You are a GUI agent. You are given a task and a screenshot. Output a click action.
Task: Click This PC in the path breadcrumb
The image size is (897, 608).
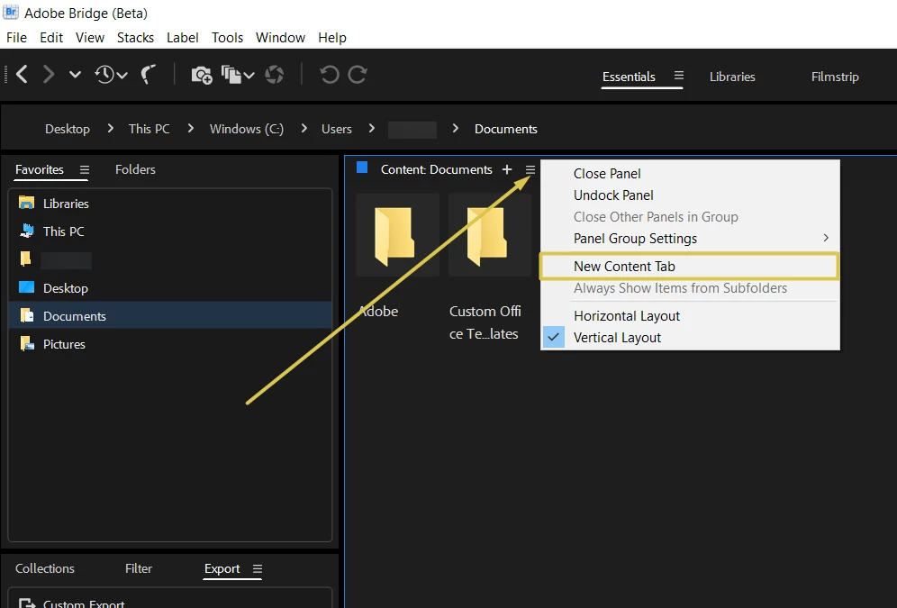[149, 130]
